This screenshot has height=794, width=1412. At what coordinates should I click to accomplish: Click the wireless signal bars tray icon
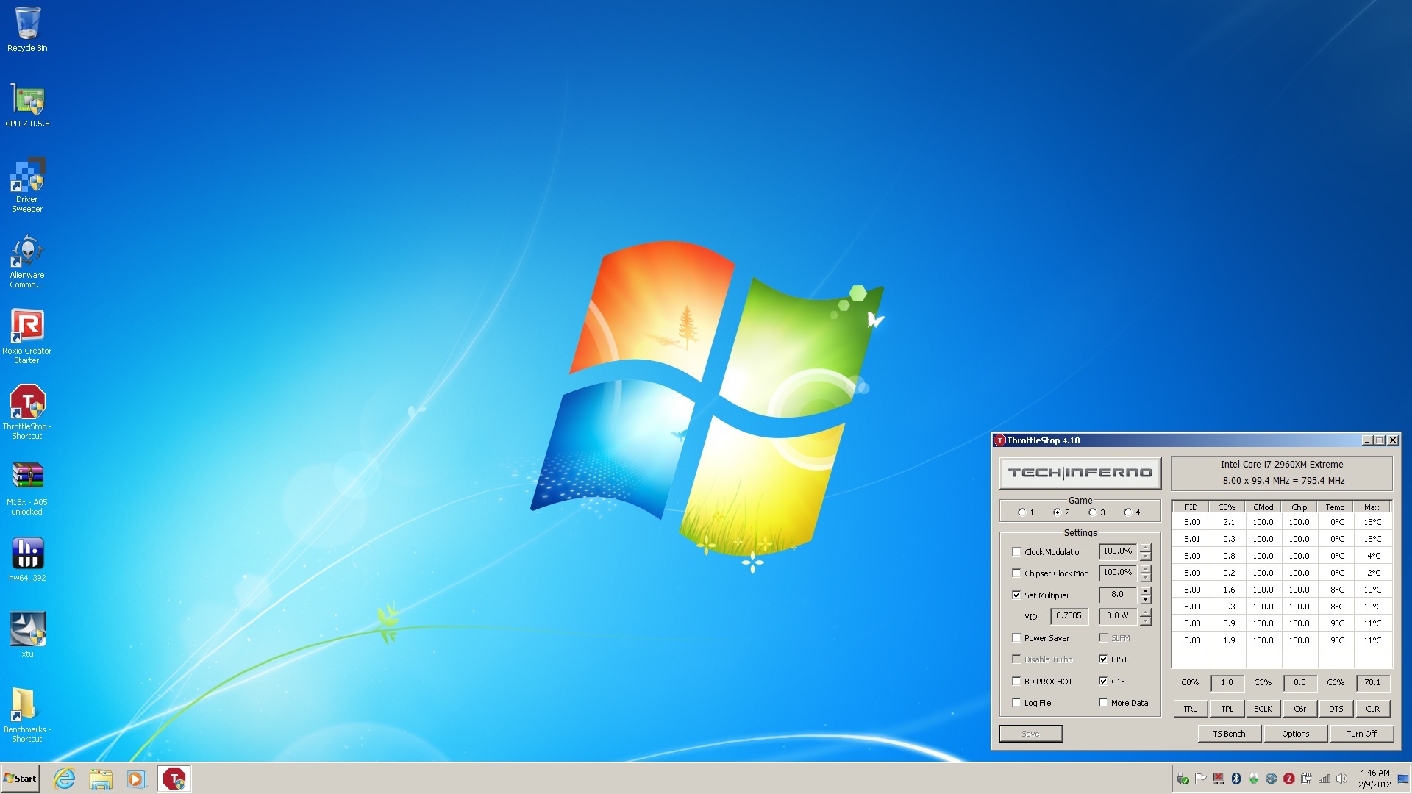[1324, 779]
